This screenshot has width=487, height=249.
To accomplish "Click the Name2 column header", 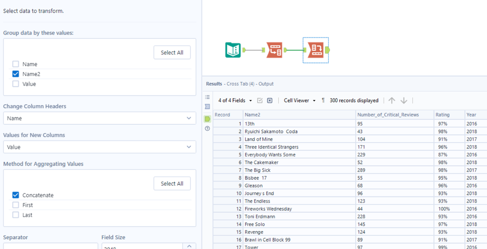I will (299, 115).
